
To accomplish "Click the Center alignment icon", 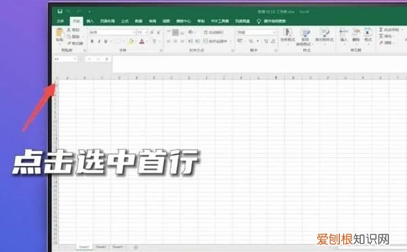I will click(176, 41).
